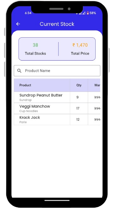118x209 pixels.
Task: Open the Veggi Manchow product row
Action: coord(57,108)
